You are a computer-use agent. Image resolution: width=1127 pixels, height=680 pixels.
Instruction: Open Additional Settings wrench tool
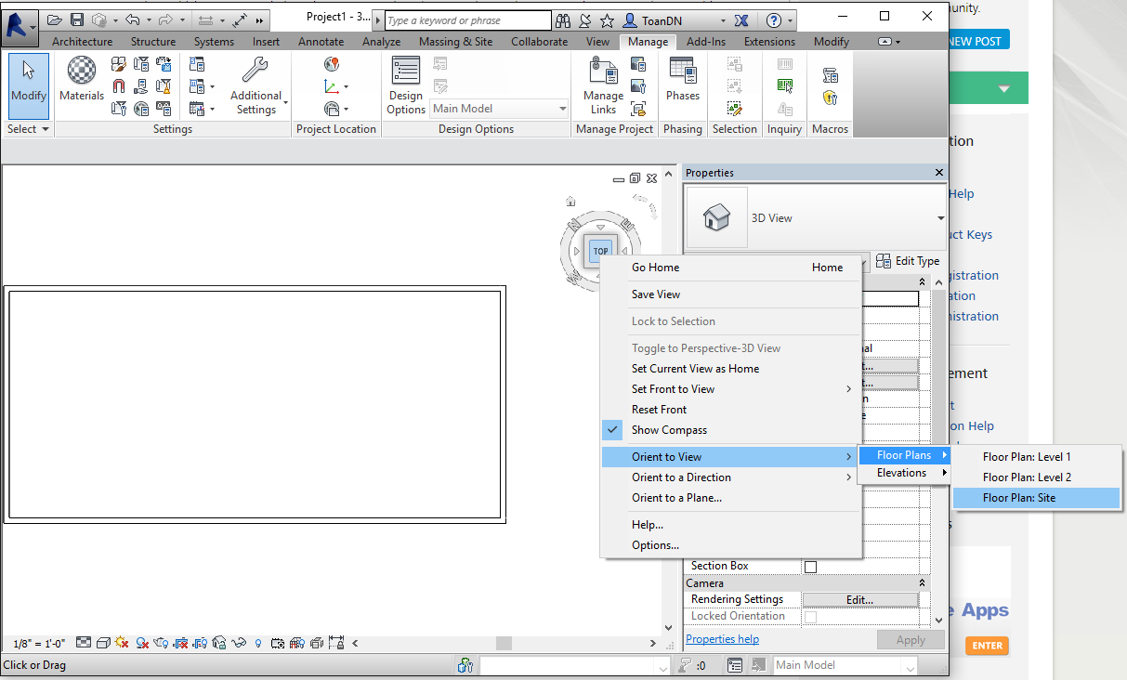click(256, 86)
